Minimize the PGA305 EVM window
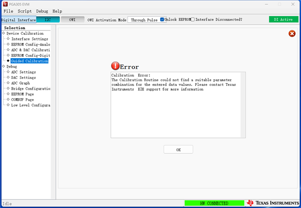The height and width of the screenshot is (208, 301). tap(267, 4)
